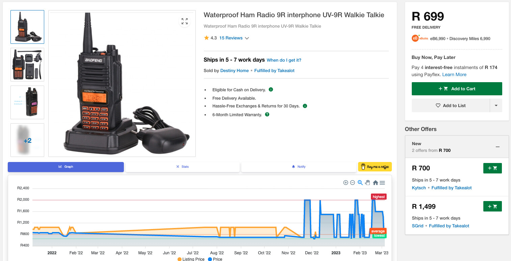Click the Add to List button
511x261 pixels.
point(451,105)
